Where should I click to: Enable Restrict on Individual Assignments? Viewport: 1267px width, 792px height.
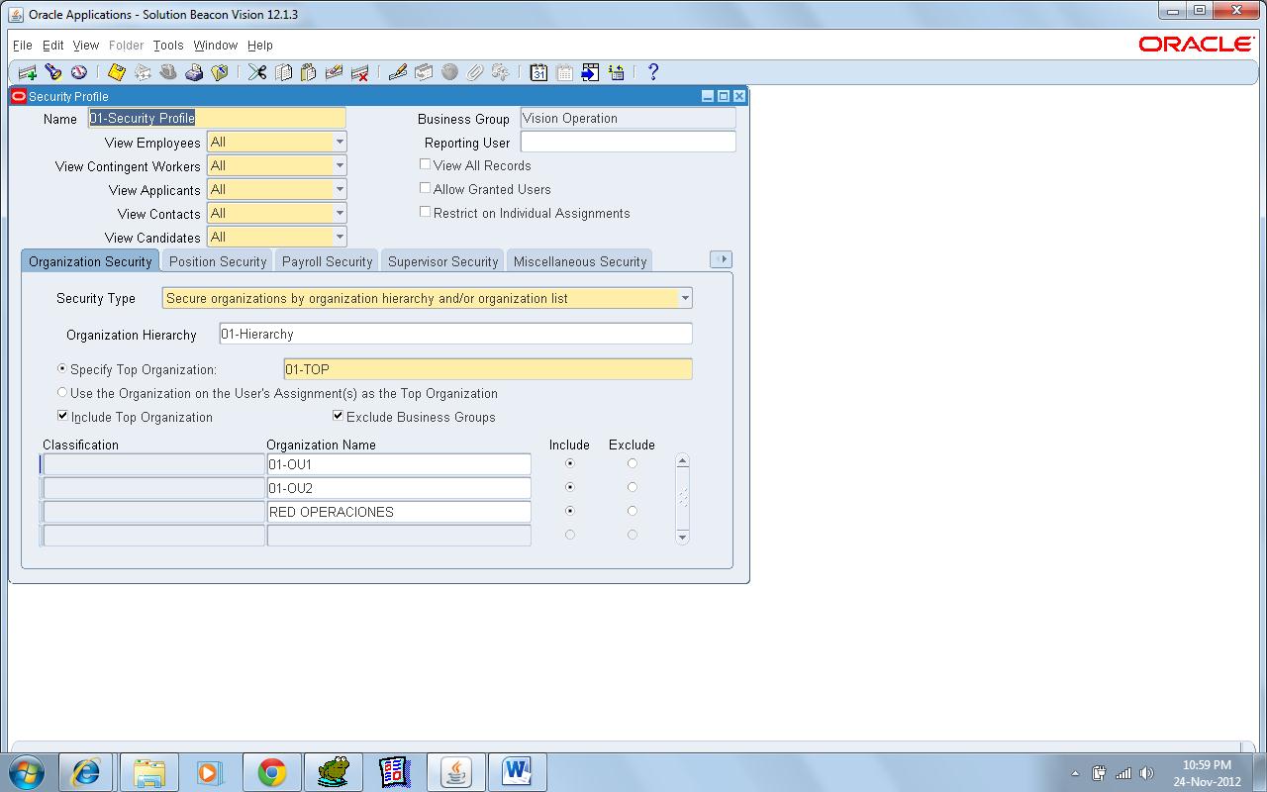tap(425, 211)
